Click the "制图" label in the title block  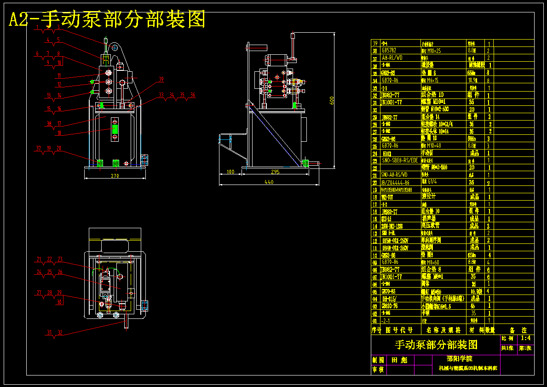click(378, 360)
